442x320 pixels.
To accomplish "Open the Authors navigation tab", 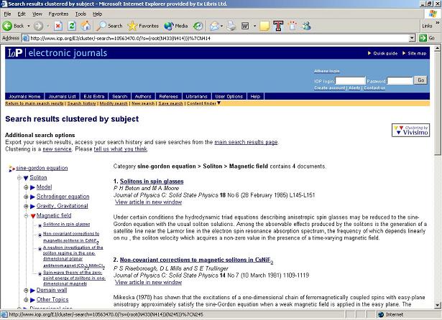I will pyautogui.click(x=143, y=96).
